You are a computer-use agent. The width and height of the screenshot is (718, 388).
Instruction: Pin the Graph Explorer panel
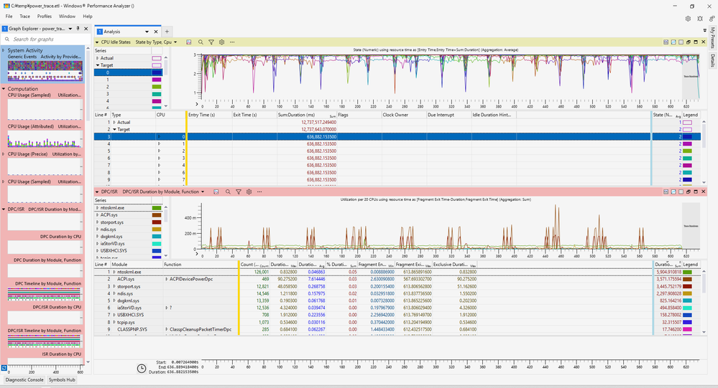click(78, 29)
